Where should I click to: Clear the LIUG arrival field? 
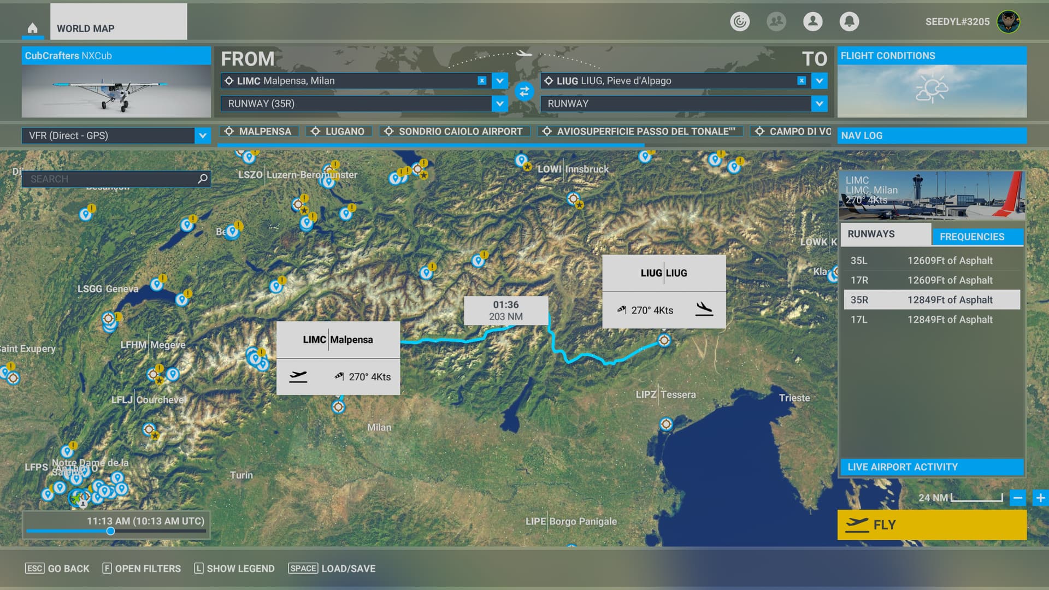pos(802,81)
